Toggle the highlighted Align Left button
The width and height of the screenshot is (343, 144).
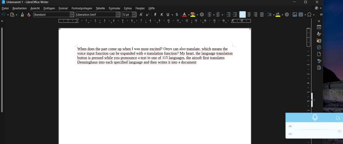243,15
